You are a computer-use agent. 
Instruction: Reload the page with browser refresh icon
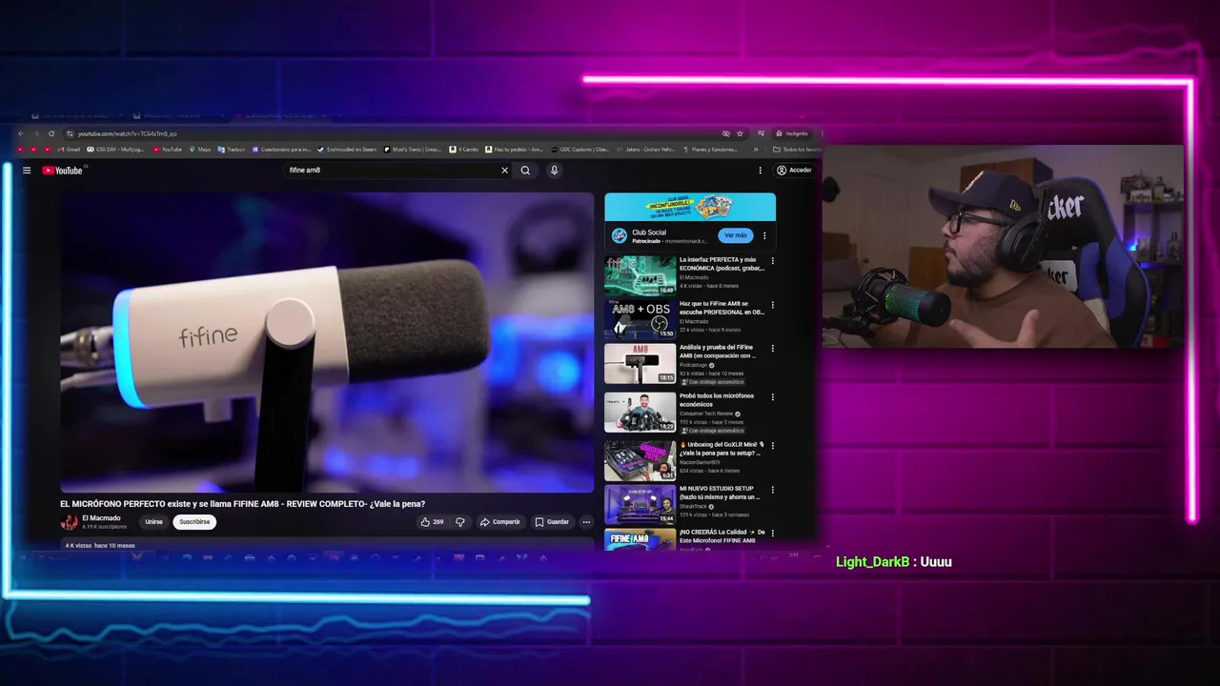(51, 133)
